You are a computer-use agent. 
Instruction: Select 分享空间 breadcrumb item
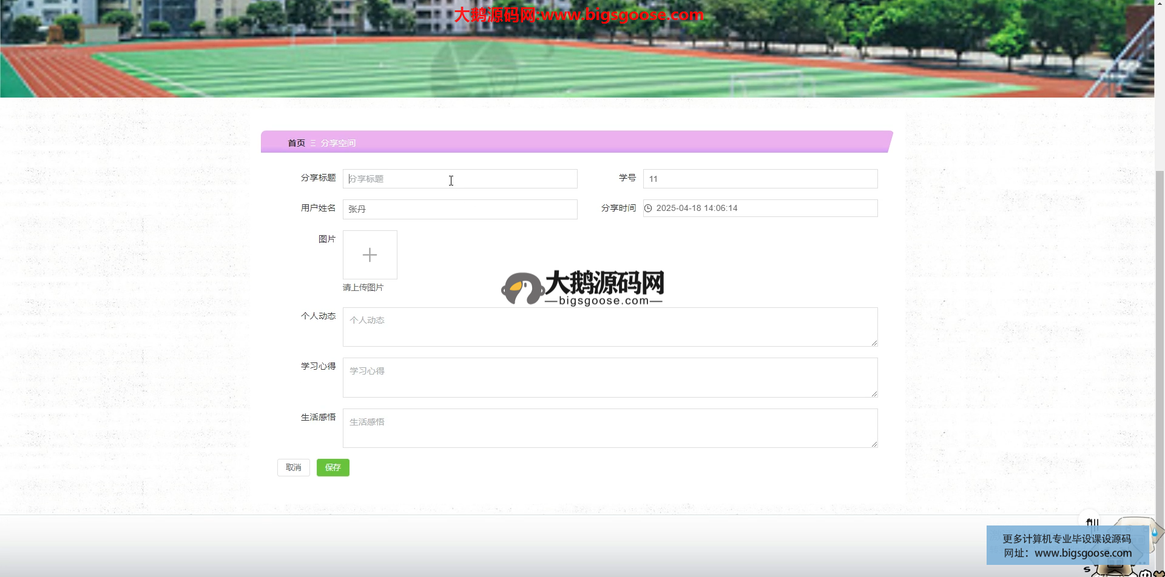pos(338,143)
